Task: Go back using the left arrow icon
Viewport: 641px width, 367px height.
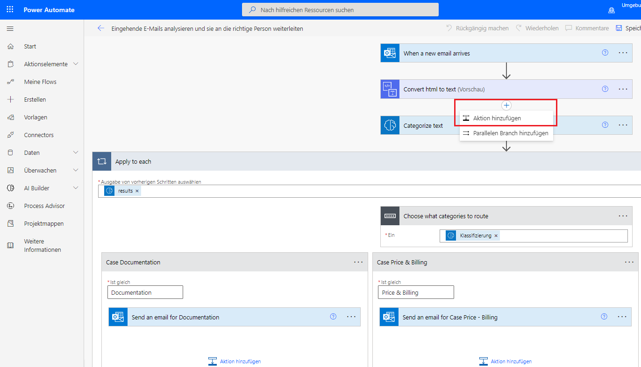Action: [101, 28]
